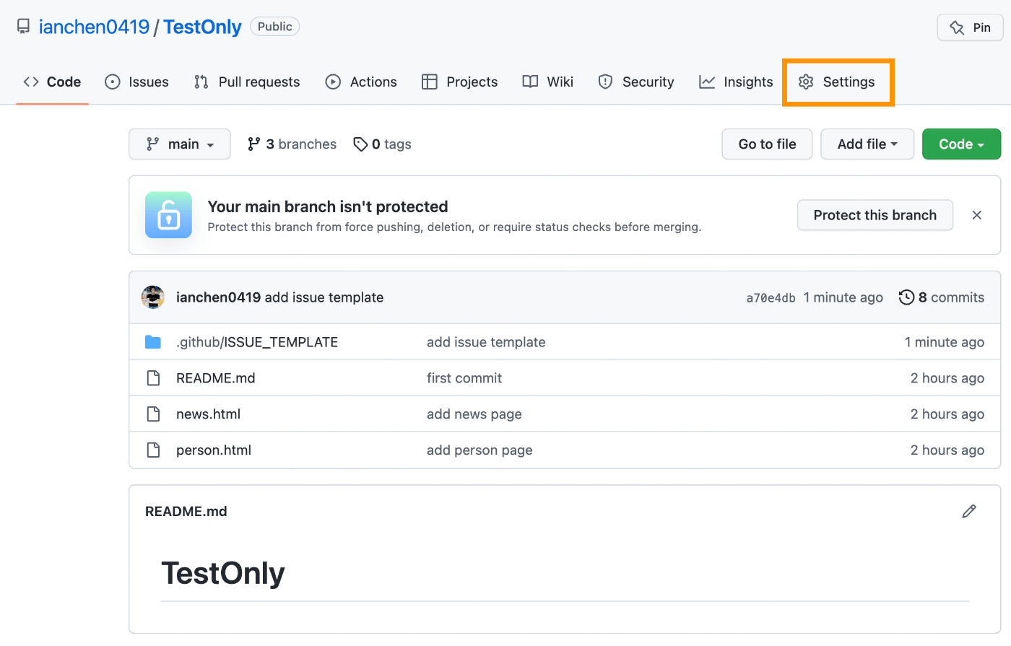This screenshot has height=646, width=1011.
Task: Edit README with the pencil icon
Action: click(x=969, y=511)
